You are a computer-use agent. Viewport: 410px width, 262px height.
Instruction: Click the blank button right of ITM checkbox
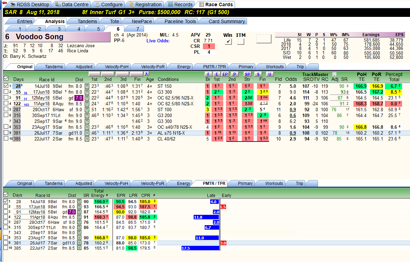click(264, 39)
